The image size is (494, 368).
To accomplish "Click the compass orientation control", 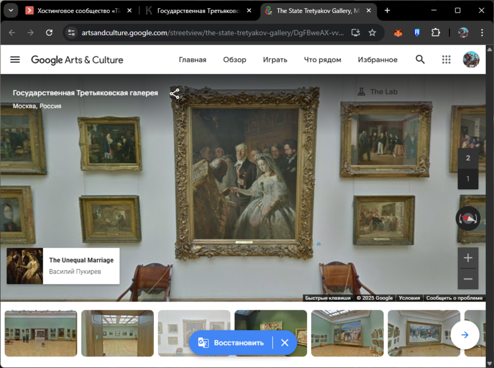I will tap(468, 218).
